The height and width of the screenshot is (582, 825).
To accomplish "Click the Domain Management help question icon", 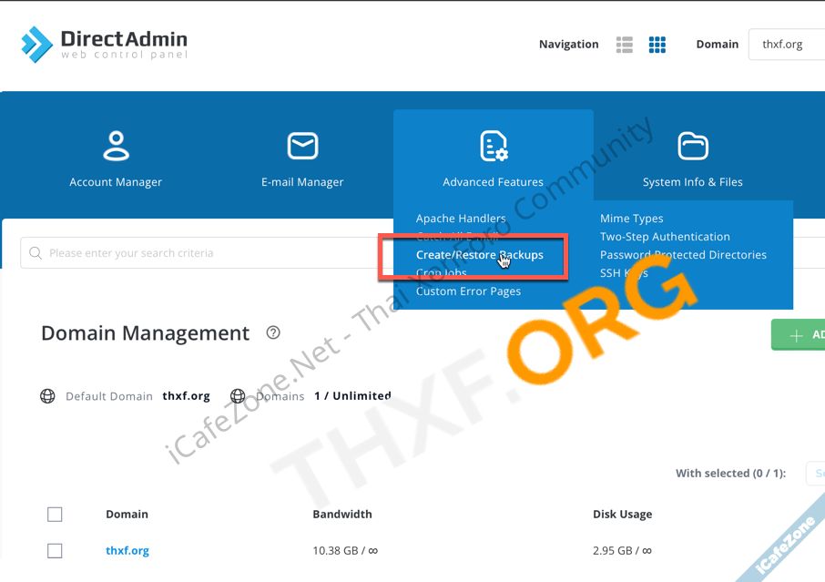I will tap(273, 333).
